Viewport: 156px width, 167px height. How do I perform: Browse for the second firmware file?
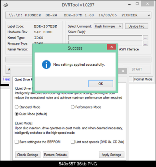coord(146,43)
